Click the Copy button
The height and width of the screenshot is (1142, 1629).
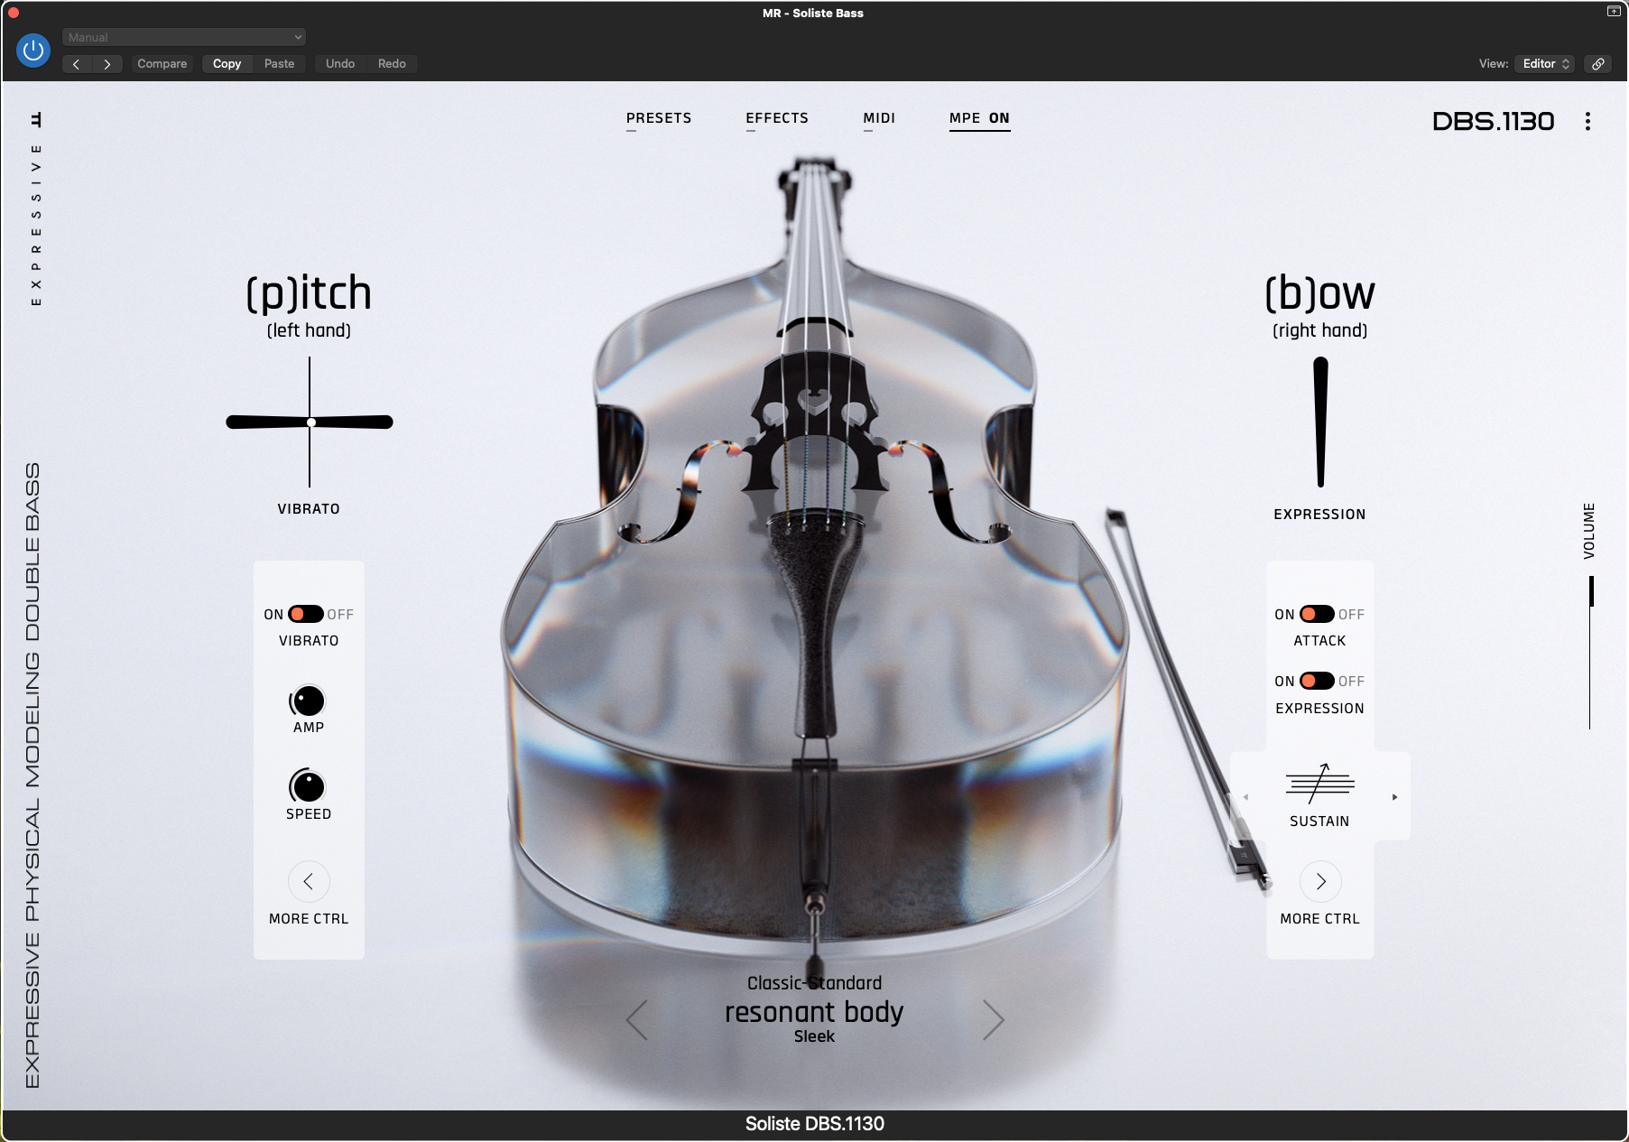[227, 64]
